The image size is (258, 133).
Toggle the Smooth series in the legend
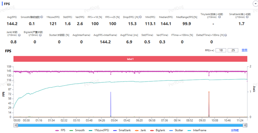(x=76, y=130)
